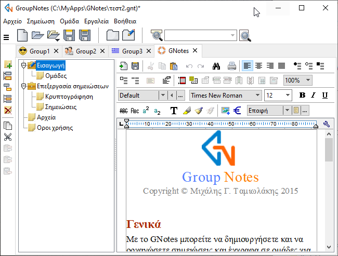Click the second save disk icon in main toolbar
The image size is (338, 256).
click(x=85, y=35)
